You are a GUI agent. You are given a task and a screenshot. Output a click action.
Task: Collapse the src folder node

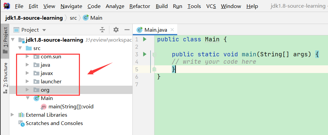coord(20,48)
